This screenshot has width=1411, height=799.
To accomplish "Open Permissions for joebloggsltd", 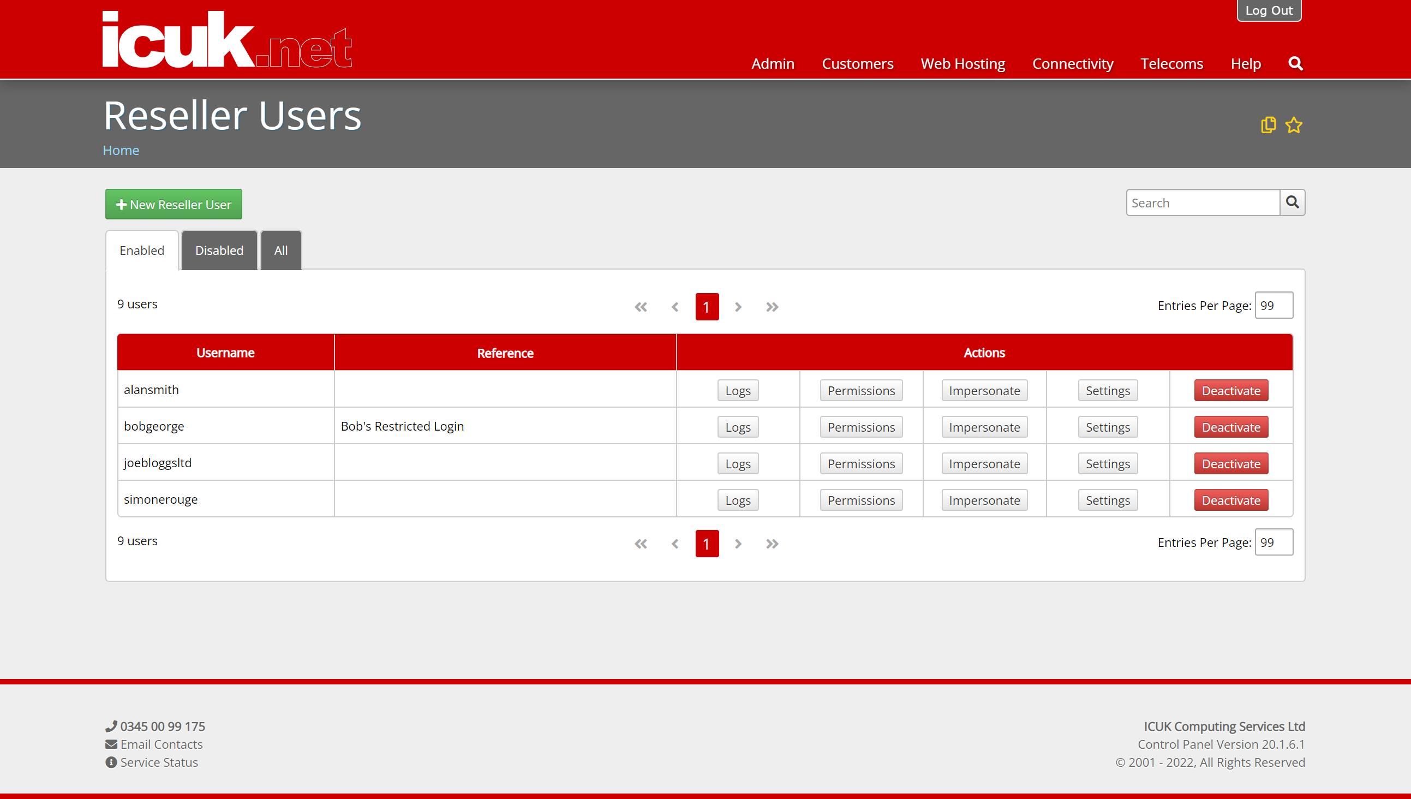I will point(862,464).
